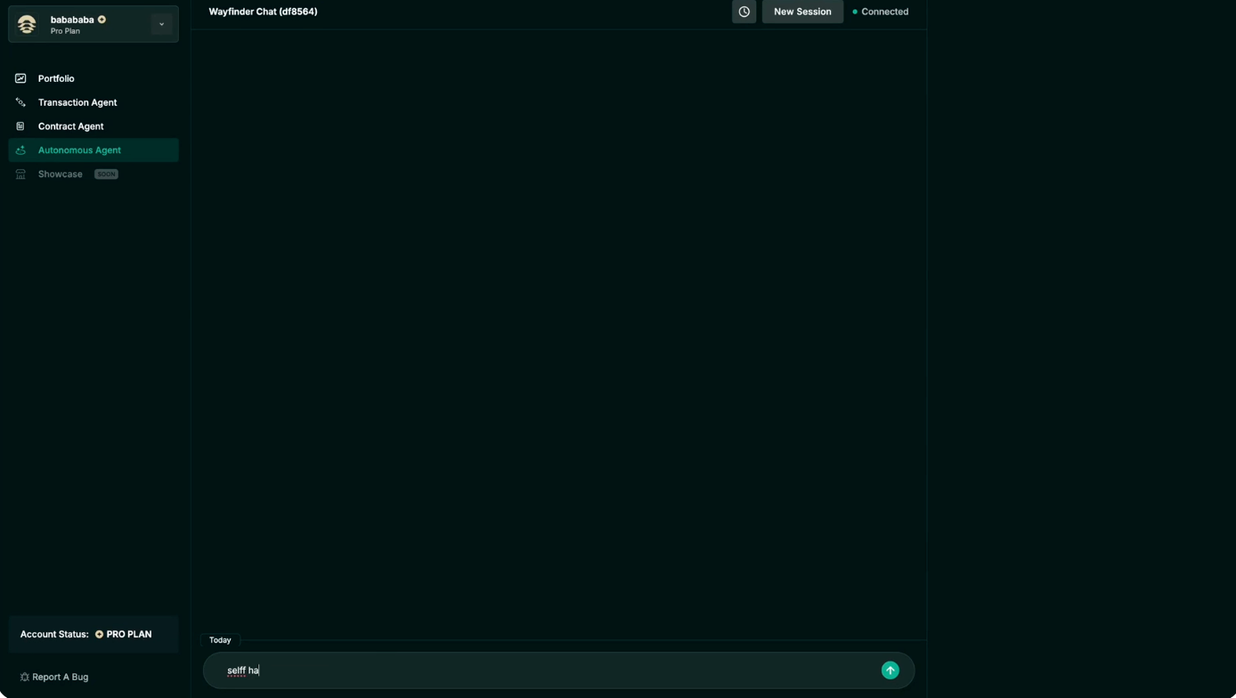Click the SOON badge next to Showcase
The image size is (1236, 698).
(106, 174)
